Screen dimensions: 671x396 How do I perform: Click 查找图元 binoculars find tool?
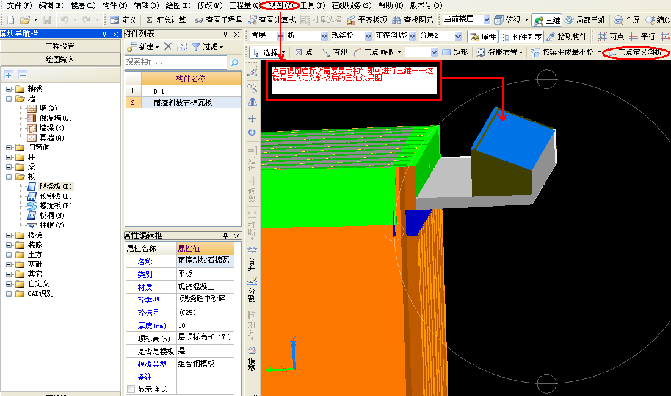point(413,20)
